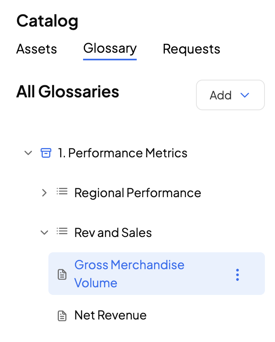Open the Requests tab

click(x=192, y=49)
